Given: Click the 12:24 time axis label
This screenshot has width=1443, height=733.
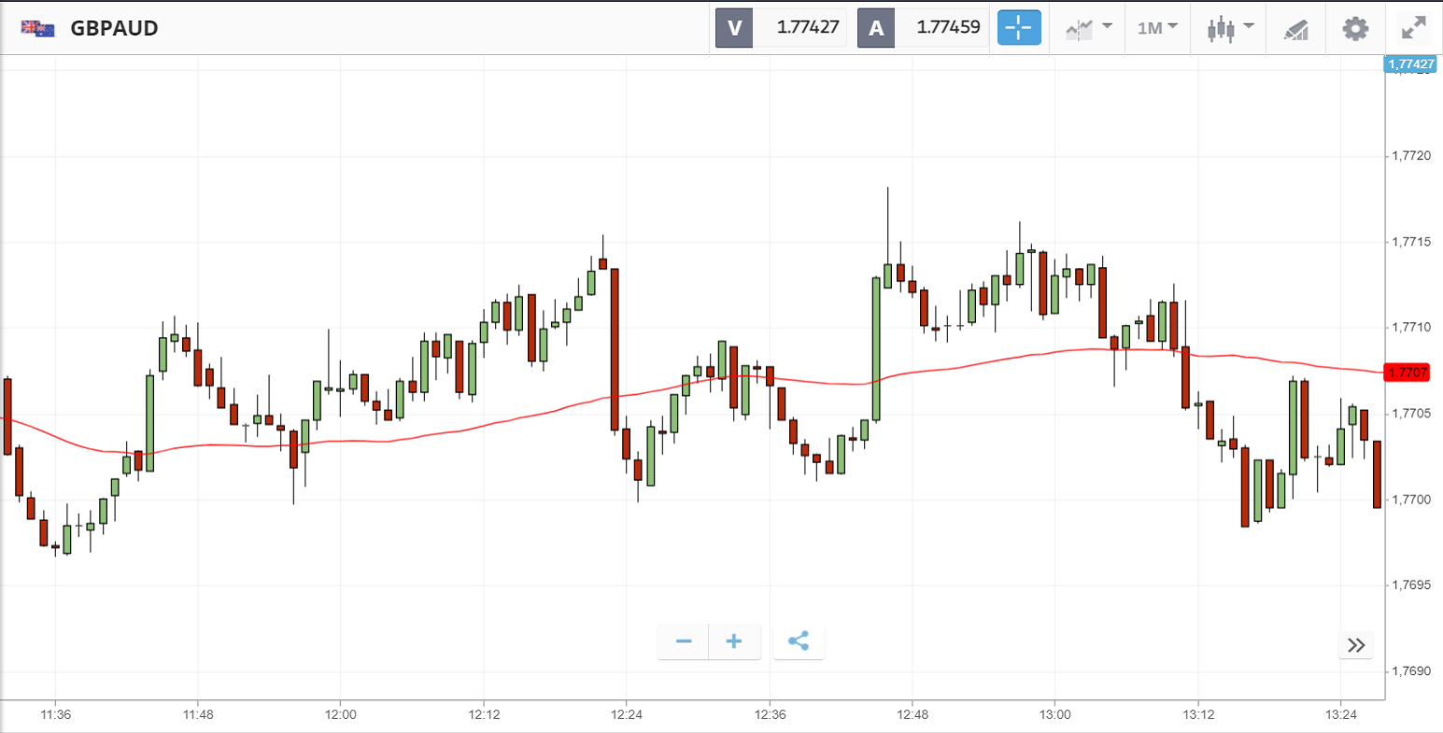Looking at the screenshot, I should click(626, 715).
